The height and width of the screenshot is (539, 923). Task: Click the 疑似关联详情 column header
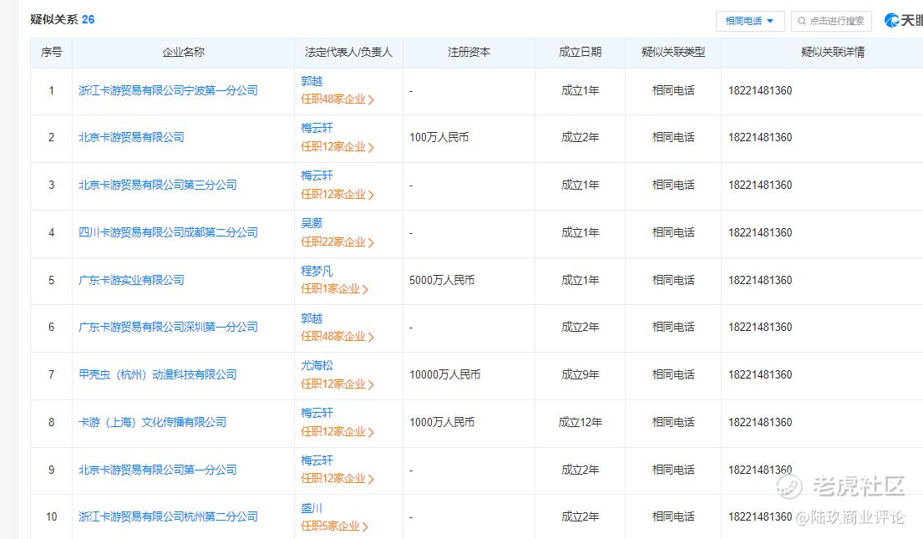[x=832, y=53]
